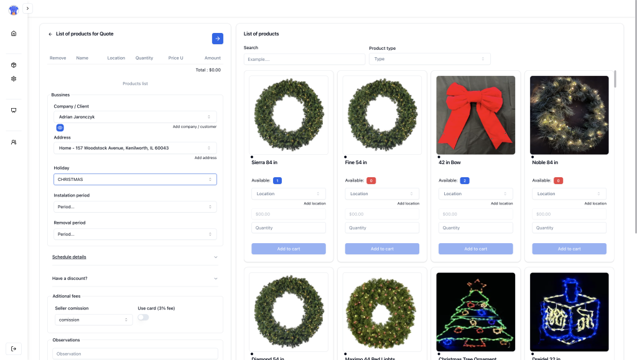Click the Total : $0.00 text
The image size is (637, 360).
coord(208,70)
